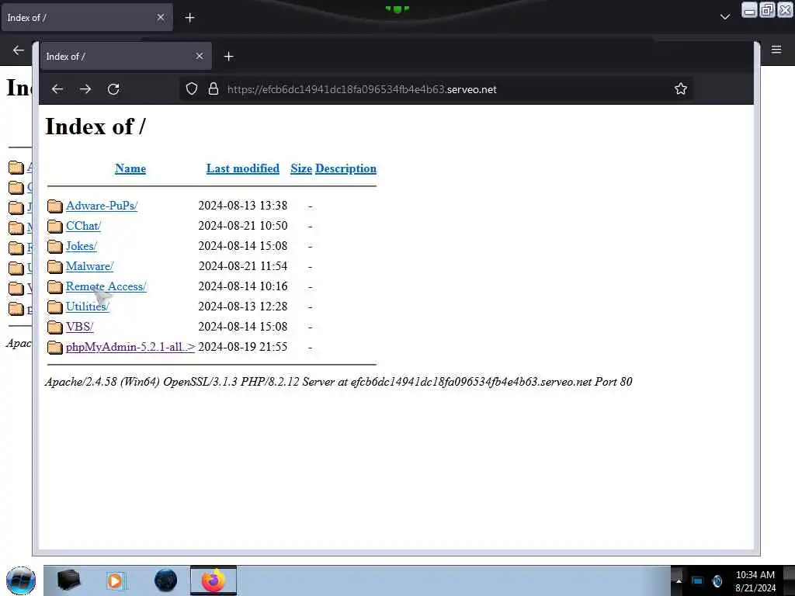Click the date 2024-08-19 21:55
Viewport: 795px width, 596px height.
click(x=243, y=347)
